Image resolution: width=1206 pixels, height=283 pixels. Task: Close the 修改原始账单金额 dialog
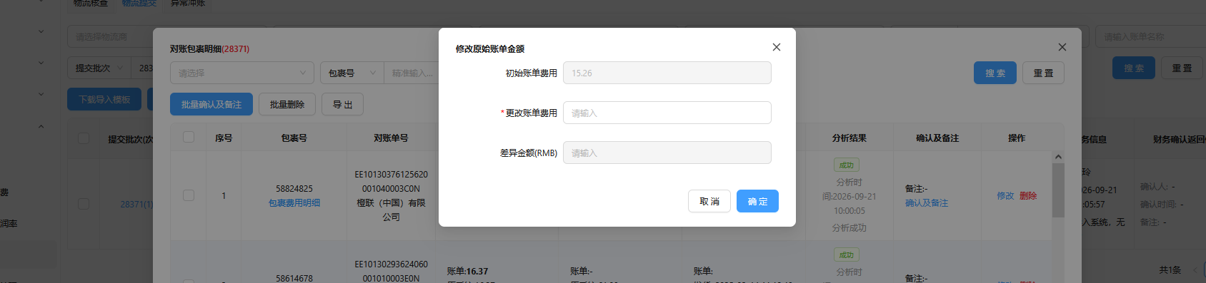point(777,47)
